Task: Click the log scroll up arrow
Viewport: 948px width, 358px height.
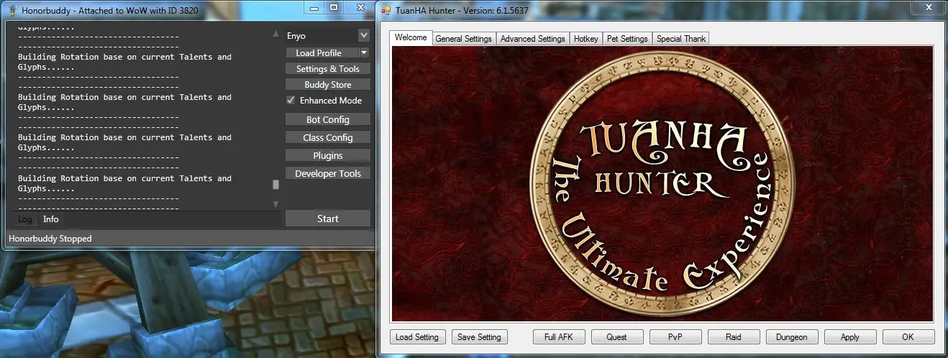Action: click(275, 34)
